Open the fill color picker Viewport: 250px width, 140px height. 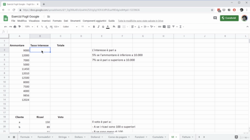click(x=114, y=27)
